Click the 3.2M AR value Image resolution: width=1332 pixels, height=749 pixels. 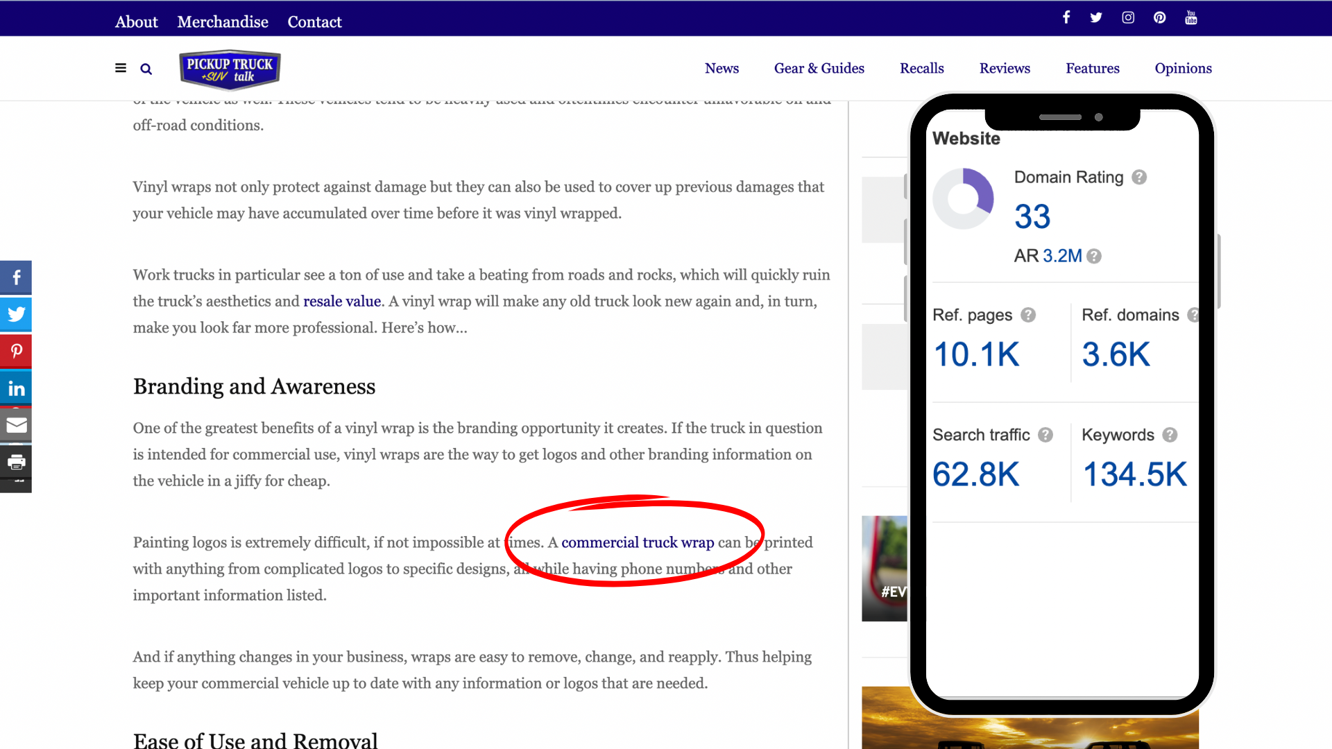pyautogui.click(x=1062, y=256)
